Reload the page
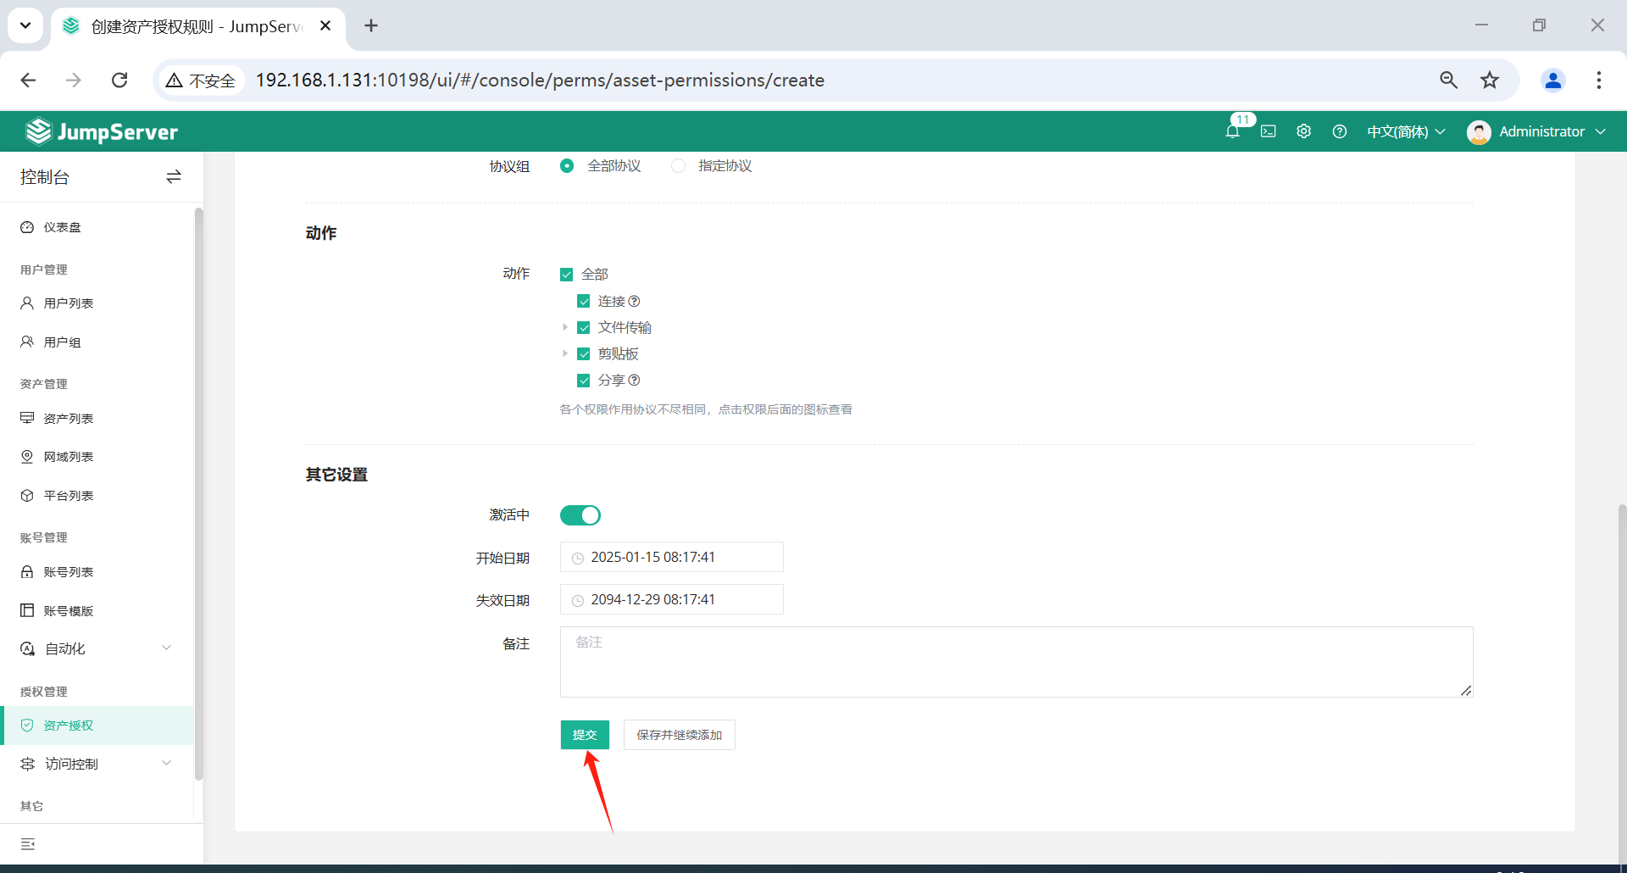 [119, 80]
